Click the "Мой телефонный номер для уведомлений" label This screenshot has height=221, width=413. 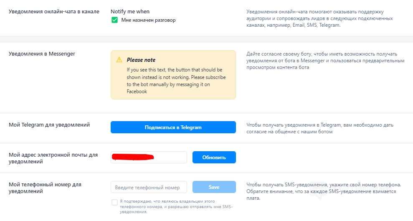click(x=45, y=188)
